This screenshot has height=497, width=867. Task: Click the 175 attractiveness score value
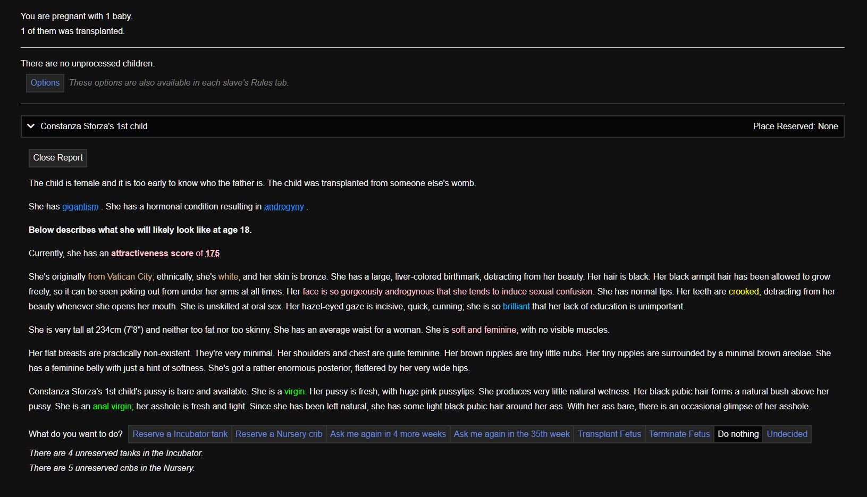pyautogui.click(x=213, y=254)
